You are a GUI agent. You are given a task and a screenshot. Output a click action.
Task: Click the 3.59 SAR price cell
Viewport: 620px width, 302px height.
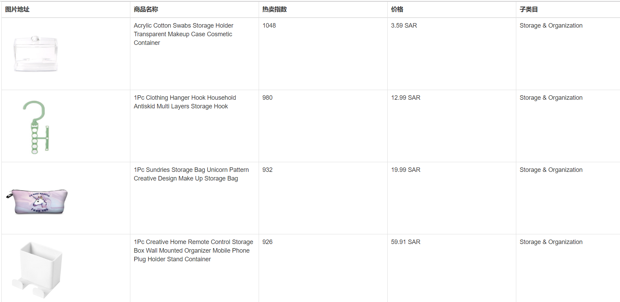(x=404, y=26)
